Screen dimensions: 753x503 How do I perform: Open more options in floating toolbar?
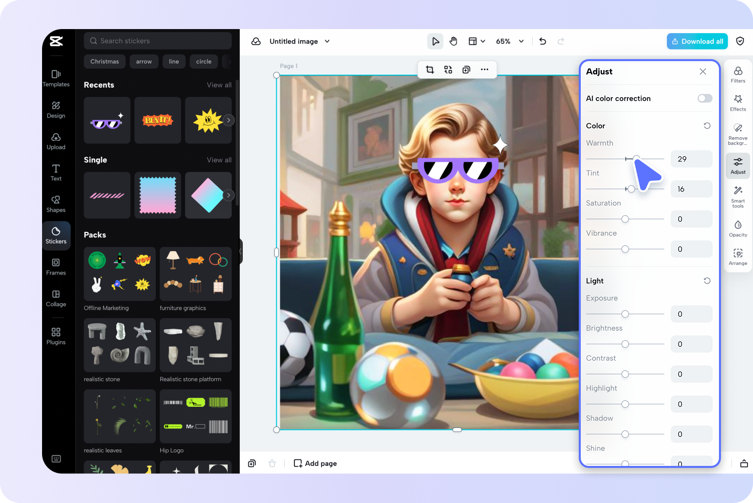point(485,70)
